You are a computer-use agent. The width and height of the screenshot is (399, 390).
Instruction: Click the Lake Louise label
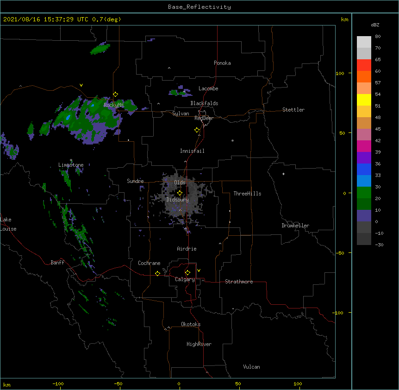(x=8, y=224)
